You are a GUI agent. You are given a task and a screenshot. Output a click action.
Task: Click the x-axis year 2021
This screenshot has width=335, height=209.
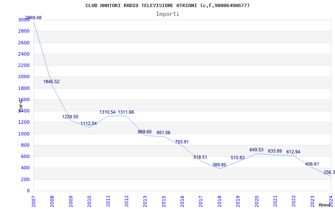coord(275,201)
